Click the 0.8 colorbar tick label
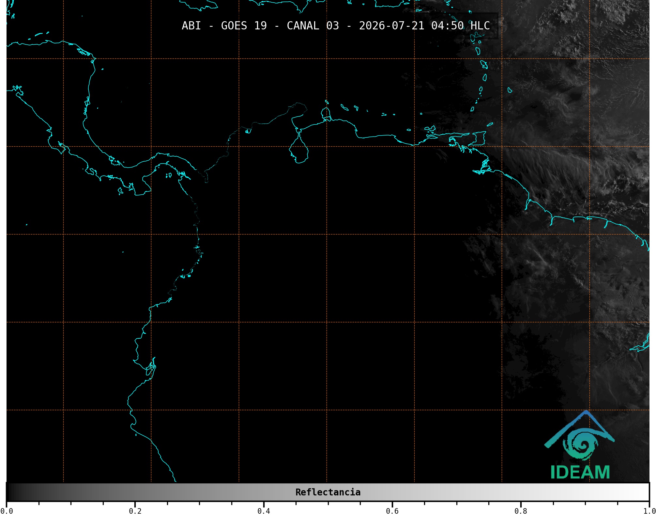The image size is (656, 515). point(521,511)
